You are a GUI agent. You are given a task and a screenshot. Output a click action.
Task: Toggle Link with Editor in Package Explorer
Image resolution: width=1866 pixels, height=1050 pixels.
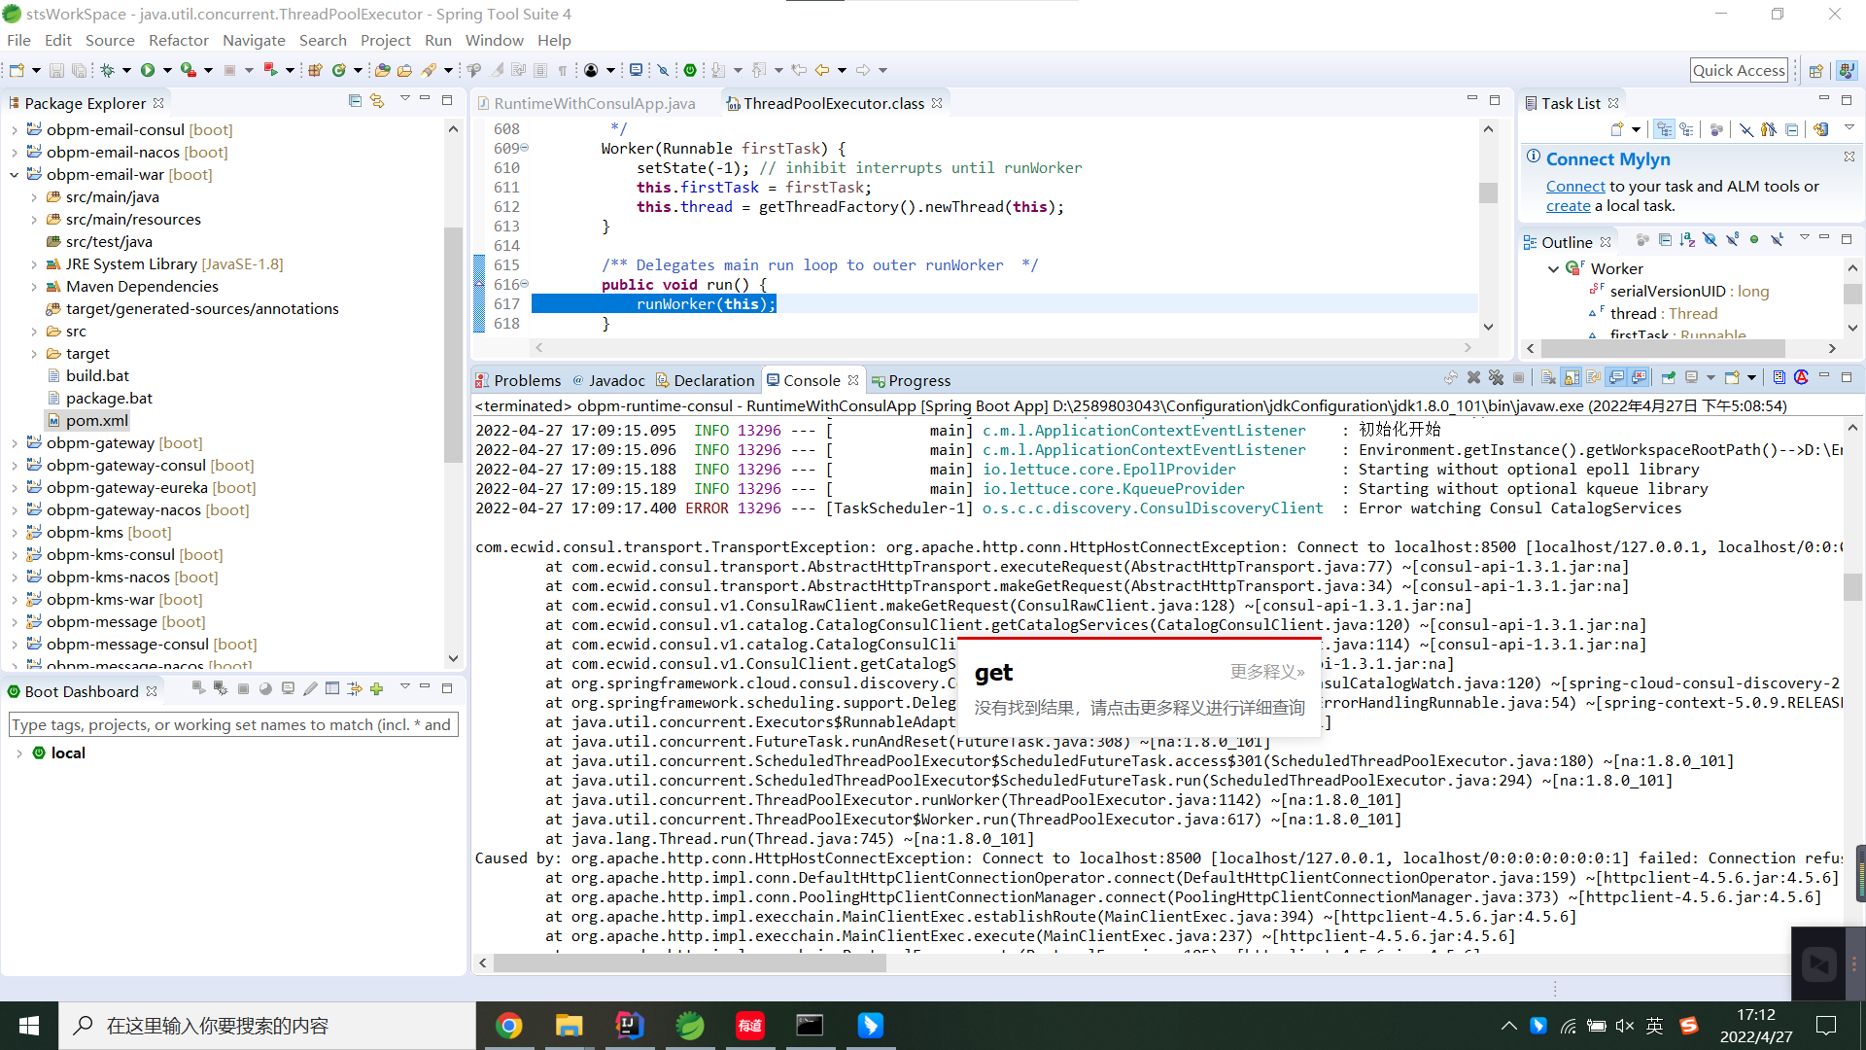point(377,101)
